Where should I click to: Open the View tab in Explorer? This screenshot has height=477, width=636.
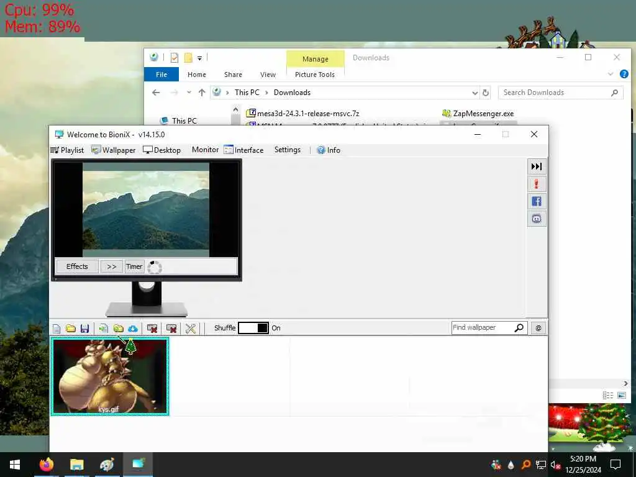coord(268,75)
